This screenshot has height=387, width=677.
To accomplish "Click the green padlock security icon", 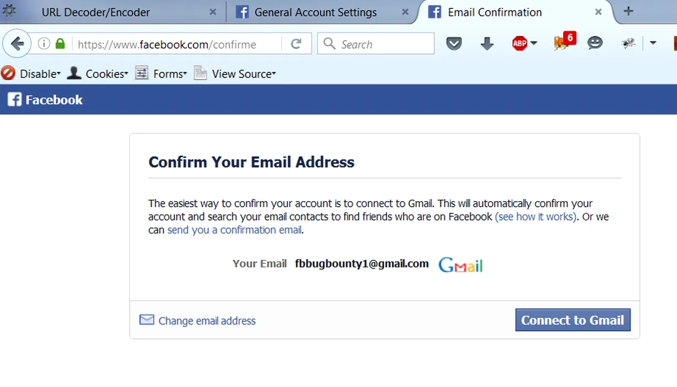I will click(x=60, y=44).
